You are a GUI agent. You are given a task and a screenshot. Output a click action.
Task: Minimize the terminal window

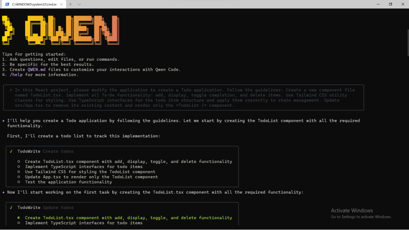[x=378, y=4]
